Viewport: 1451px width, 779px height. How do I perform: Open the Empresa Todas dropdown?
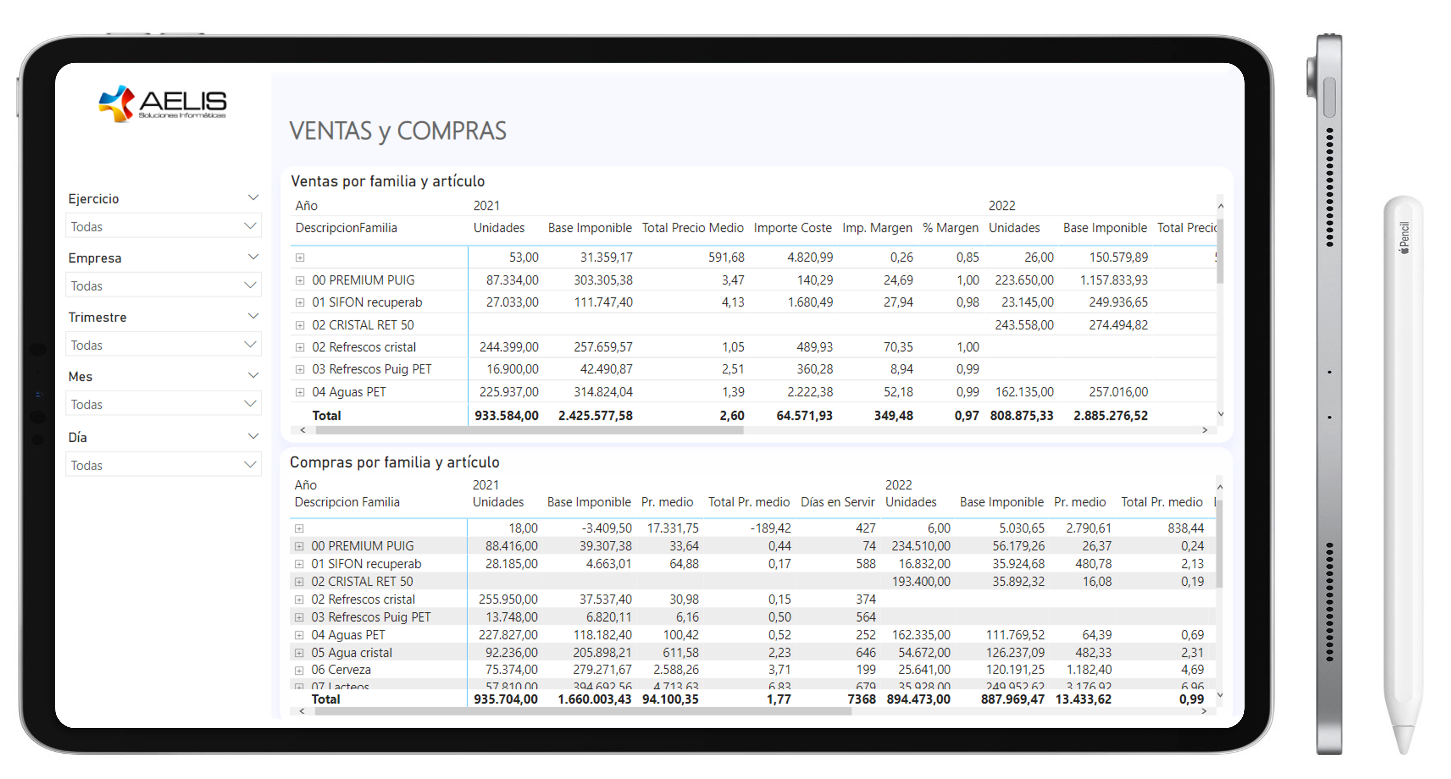(163, 285)
